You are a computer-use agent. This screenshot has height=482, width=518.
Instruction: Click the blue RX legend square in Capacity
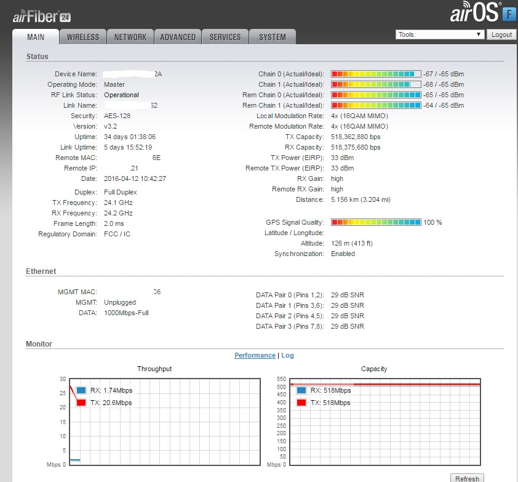[301, 390]
